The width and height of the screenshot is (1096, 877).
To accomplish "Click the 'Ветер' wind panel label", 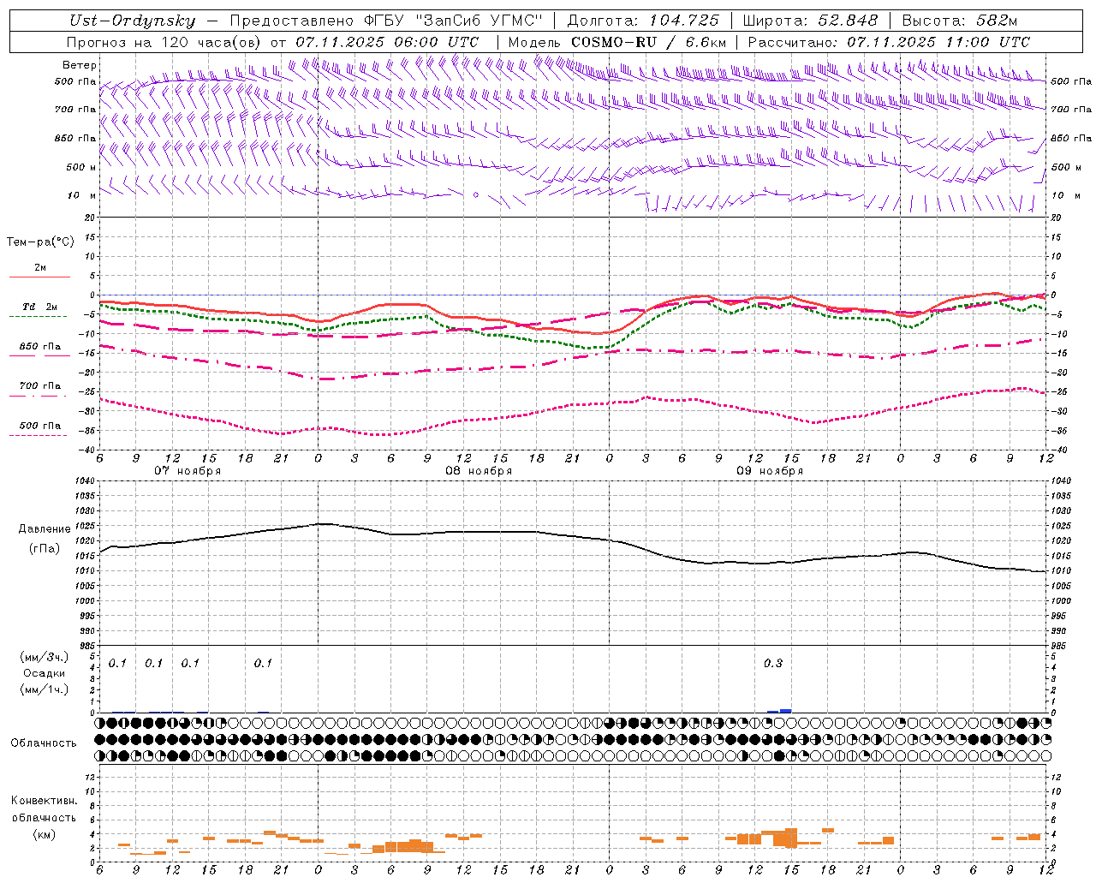I will pyautogui.click(x=80, y=65).
